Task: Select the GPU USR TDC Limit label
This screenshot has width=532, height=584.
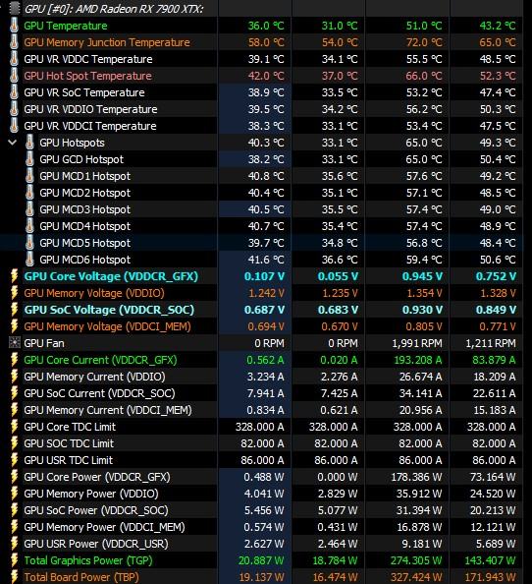Action: (x=68, y=460)
